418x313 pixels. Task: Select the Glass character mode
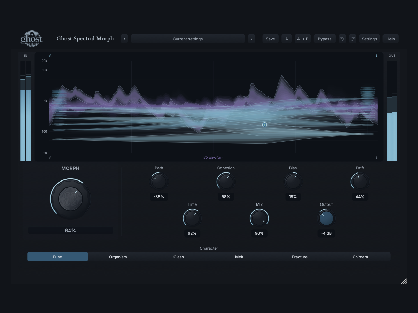[179, 257]
